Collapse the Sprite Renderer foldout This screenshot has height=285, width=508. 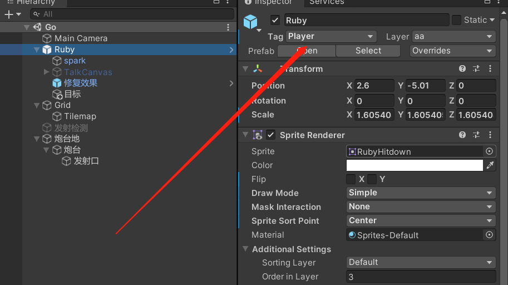click(245, 135)
